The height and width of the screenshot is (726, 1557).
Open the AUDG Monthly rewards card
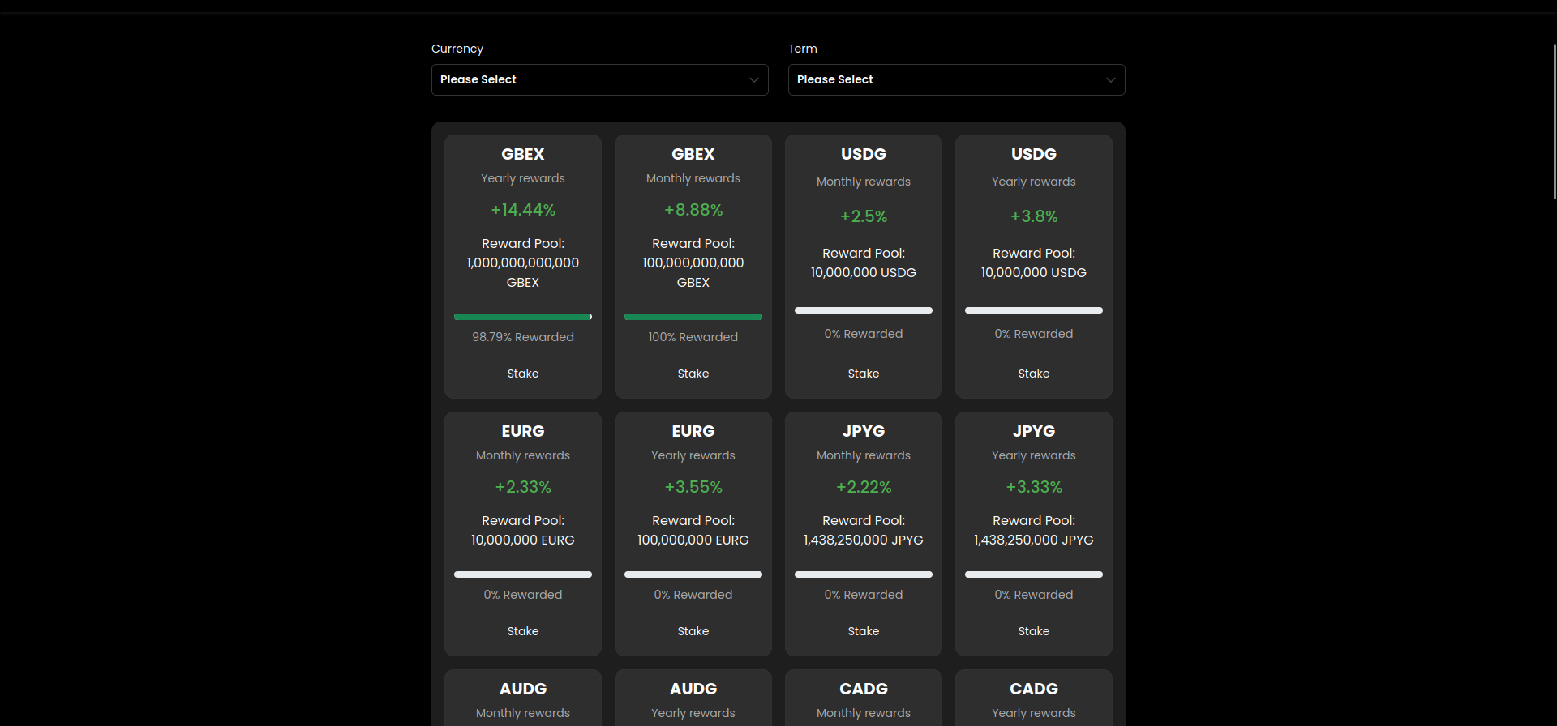[x=523, y=699]
